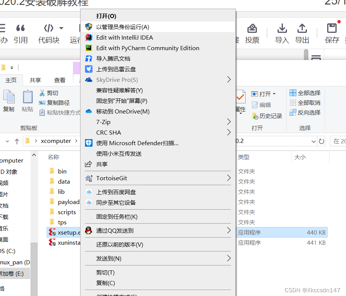
Task: Click the 同步至其它设备 icon
Action: coord(89,202)
